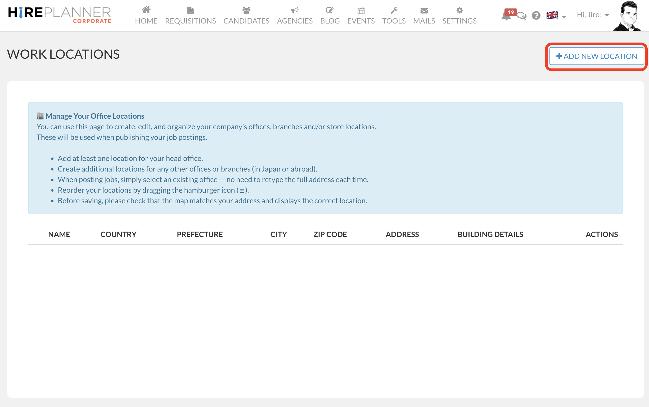The height and width of the screenshot is (407, 649).
Task: Click the Candidates people icon
Action: click(246, 10)
